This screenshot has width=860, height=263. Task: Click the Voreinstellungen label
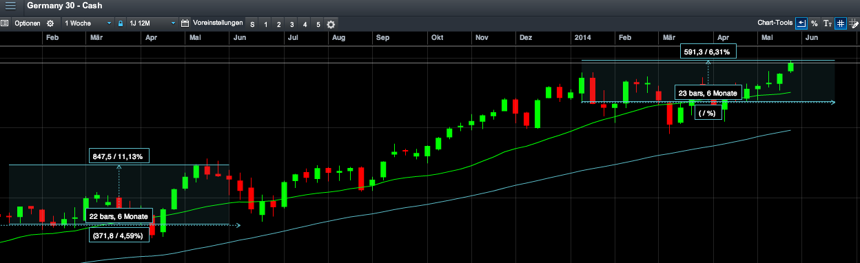pyautogui.click(x=217, y=23)
